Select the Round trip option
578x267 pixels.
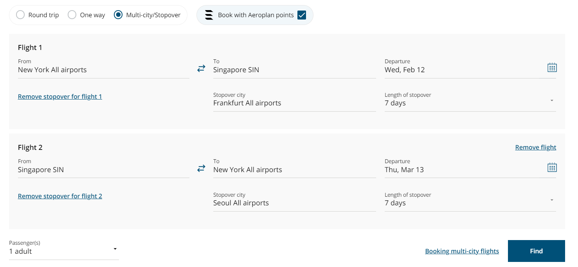[20, 14]
